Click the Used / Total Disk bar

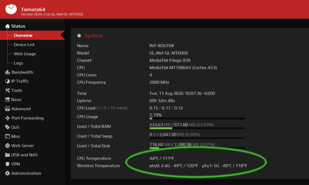point(197,148)
